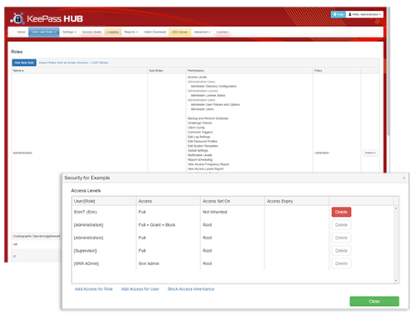Click the KeePass HUB padlock logo
This screenshot has width=417, height=316.
point(18,18)
